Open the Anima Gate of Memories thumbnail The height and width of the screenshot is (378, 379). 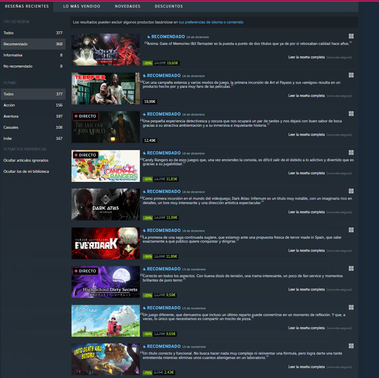click(x=106, y=50)
